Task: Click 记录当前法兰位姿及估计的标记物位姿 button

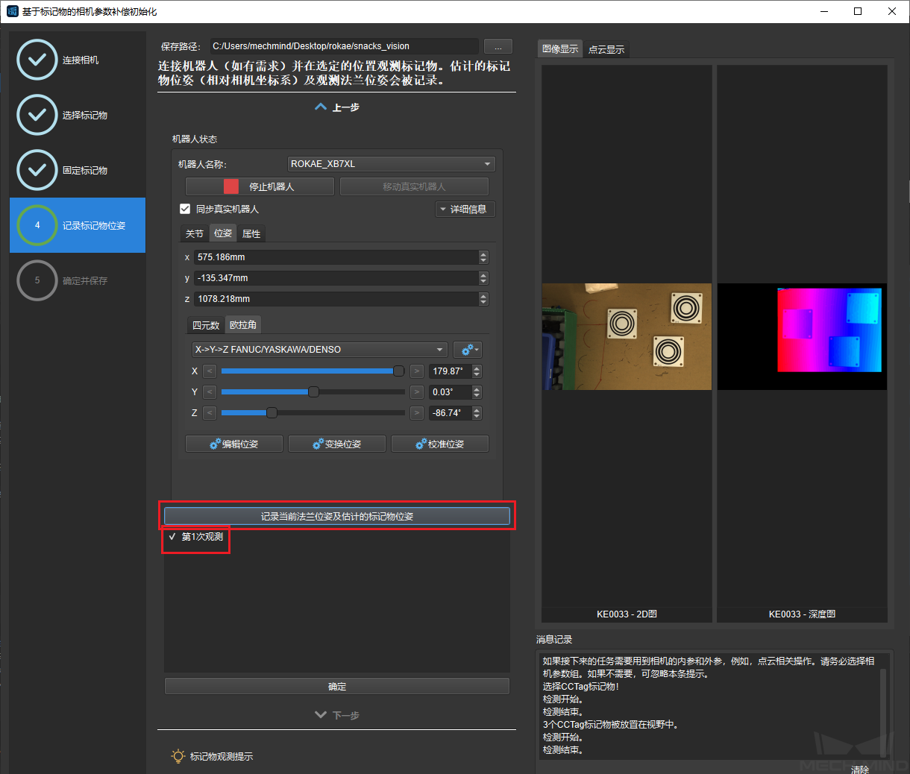Action: 336,516
